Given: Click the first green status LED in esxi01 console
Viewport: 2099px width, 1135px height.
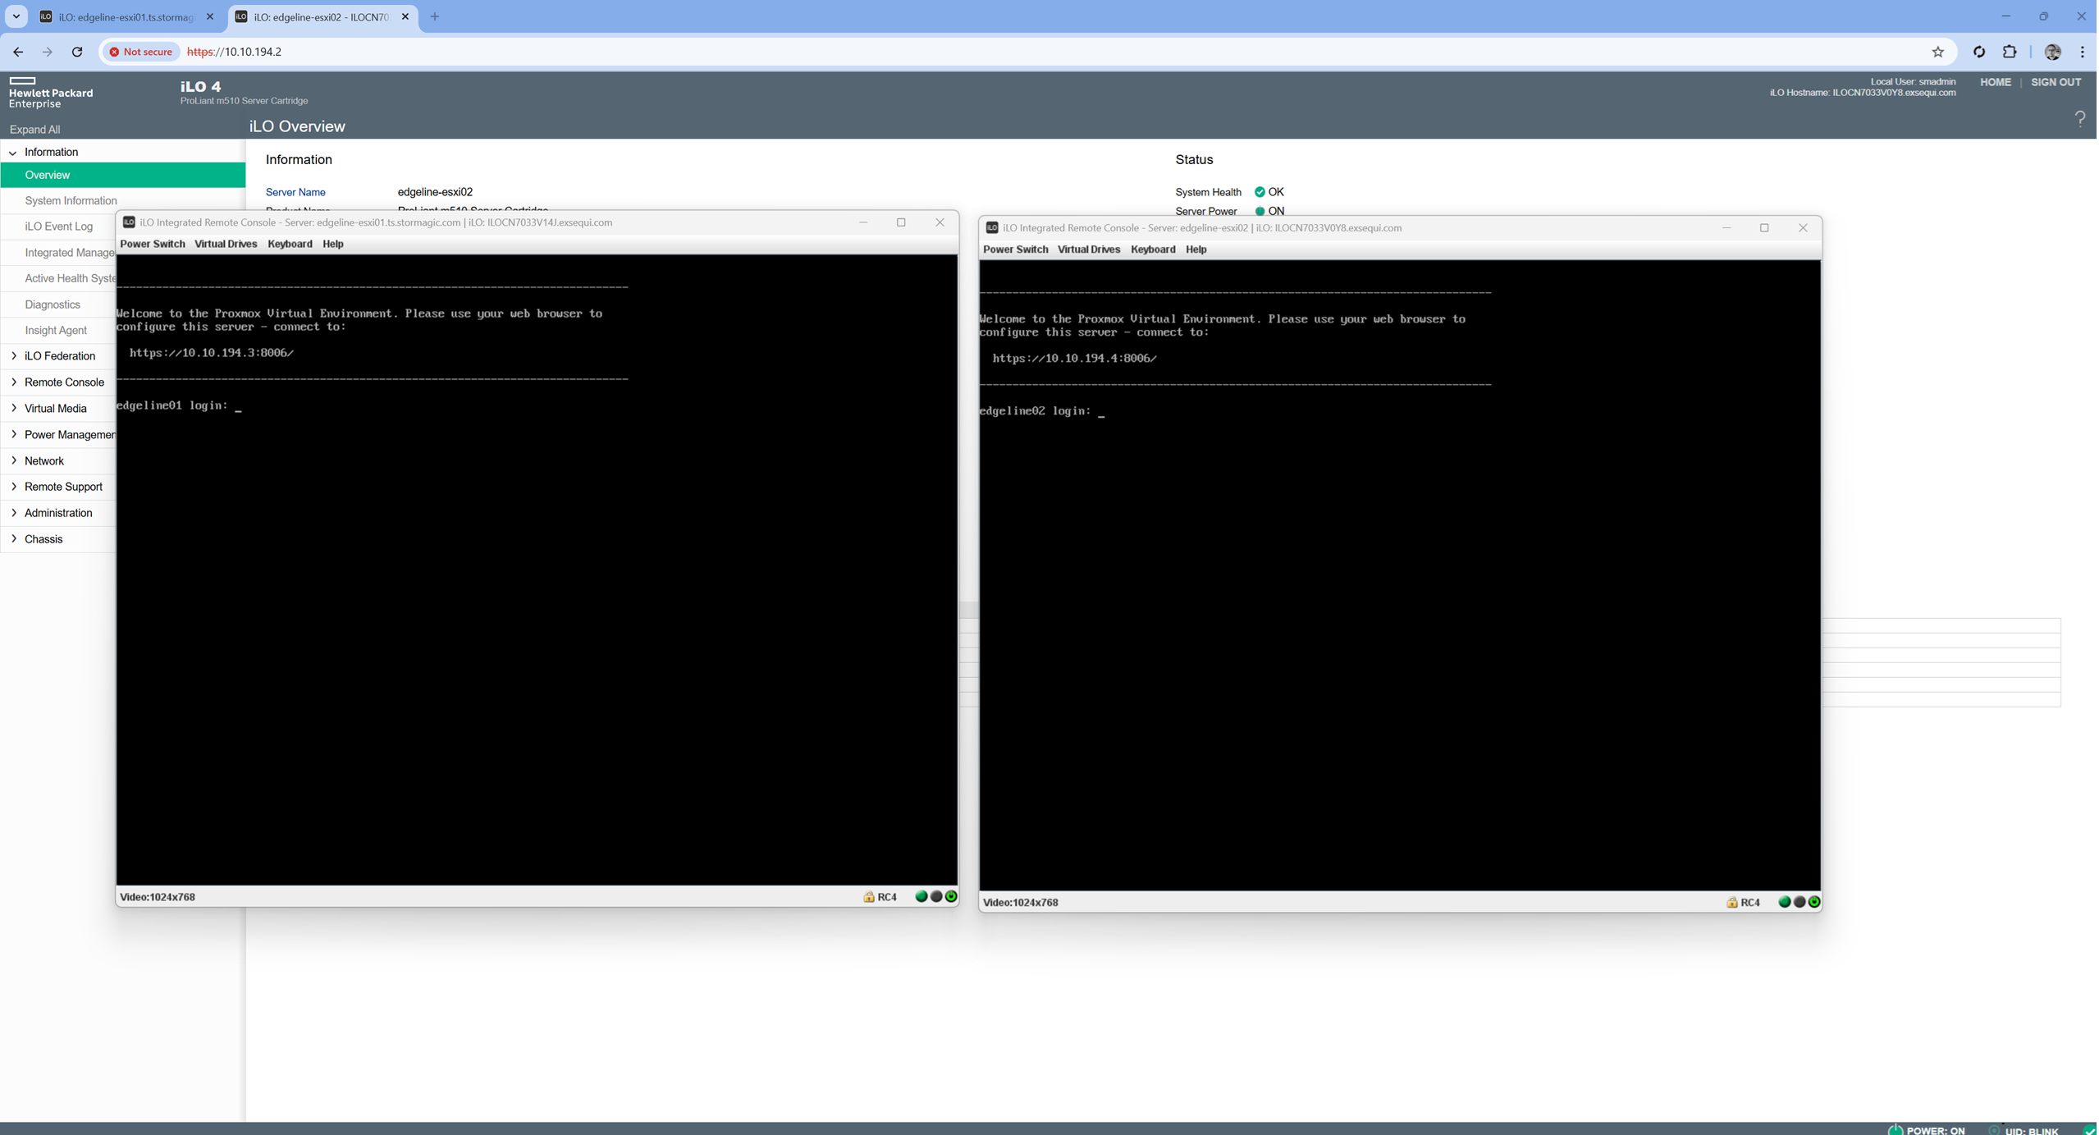Looking at the screenshot, I should tap(921, 897).
